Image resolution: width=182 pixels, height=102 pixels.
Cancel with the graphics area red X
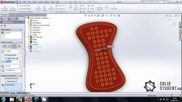174,24
